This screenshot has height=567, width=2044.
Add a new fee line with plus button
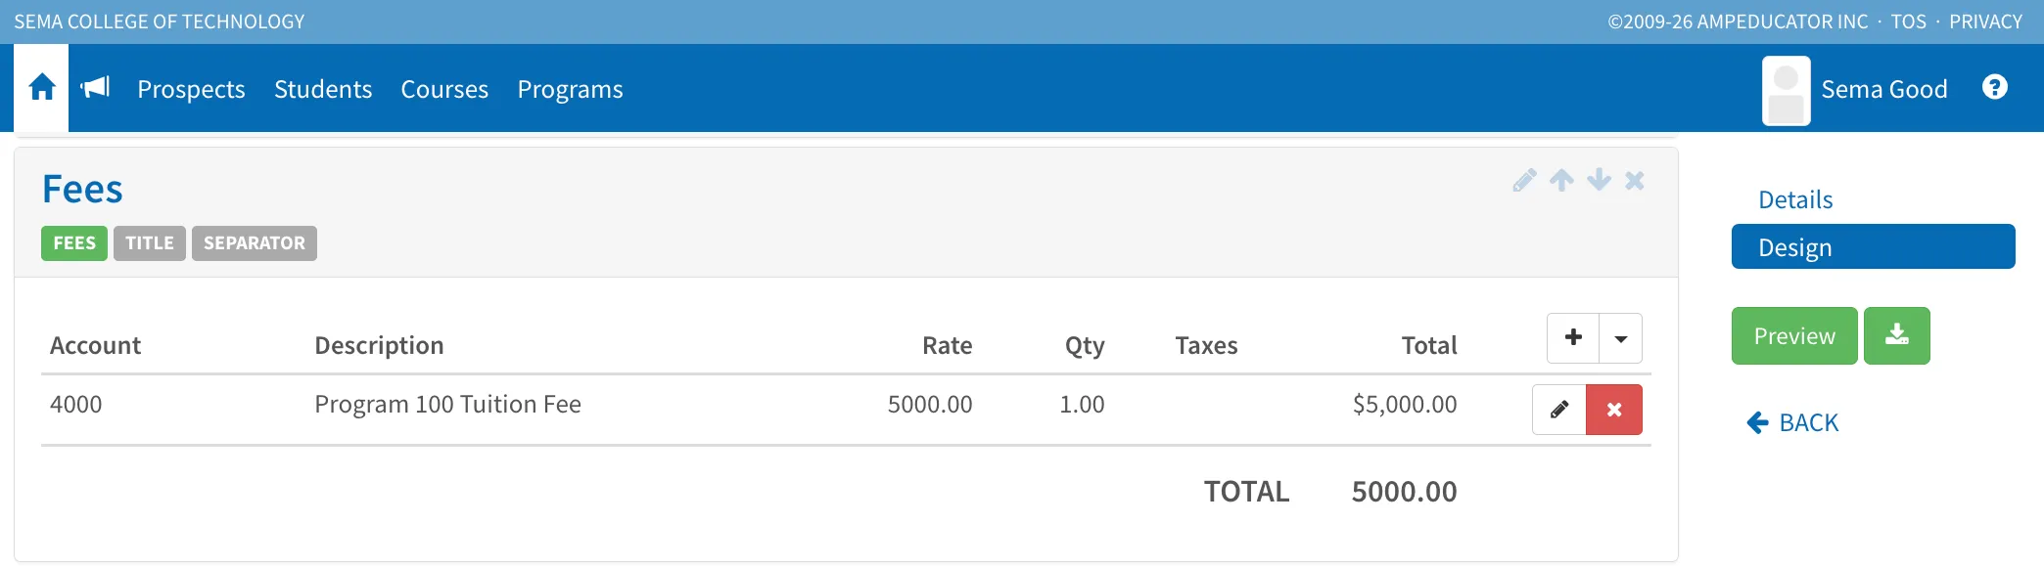(x=1573, y=337)
